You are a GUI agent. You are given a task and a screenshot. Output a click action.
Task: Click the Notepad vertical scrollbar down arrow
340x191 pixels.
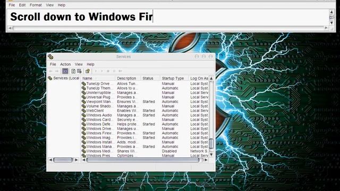(x=331, y=23)
